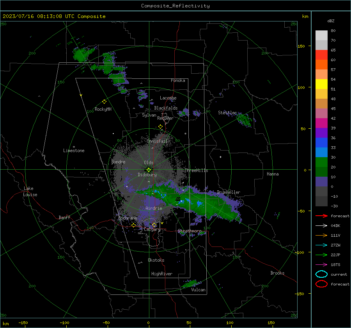Click the Composite_Reflectivity title text
This screenshot has width=351, height=328.
pyautogui.click(x=175, y=6)
